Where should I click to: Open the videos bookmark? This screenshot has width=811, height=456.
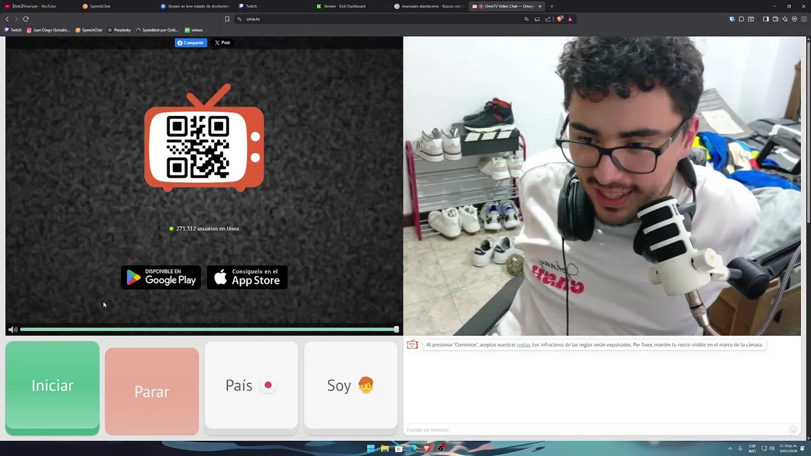pos(194,30)
